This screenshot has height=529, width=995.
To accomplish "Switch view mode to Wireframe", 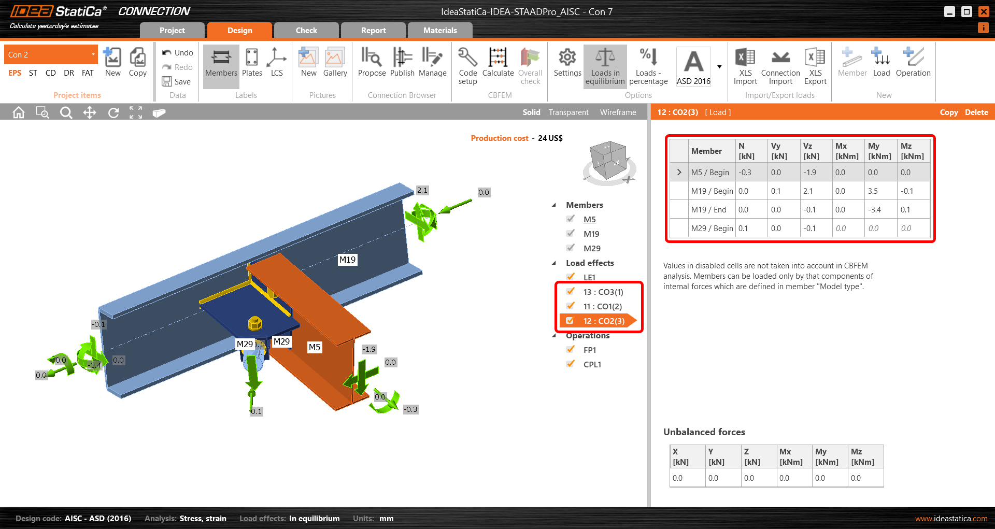I will click(x=618, y=112).
